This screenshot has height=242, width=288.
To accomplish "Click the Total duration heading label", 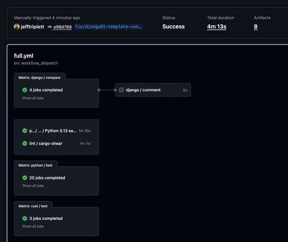I will click(x=221, y=18).
